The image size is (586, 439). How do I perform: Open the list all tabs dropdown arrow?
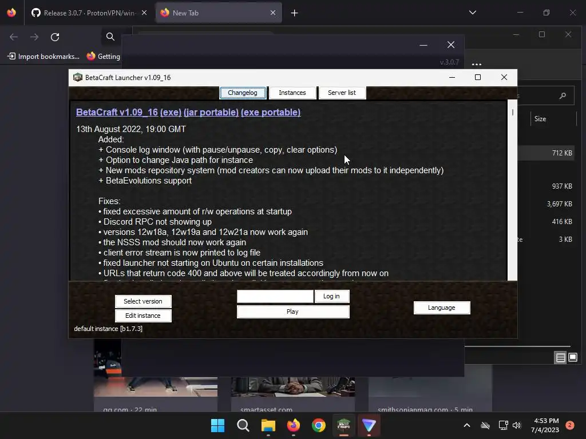coord(472,13)
